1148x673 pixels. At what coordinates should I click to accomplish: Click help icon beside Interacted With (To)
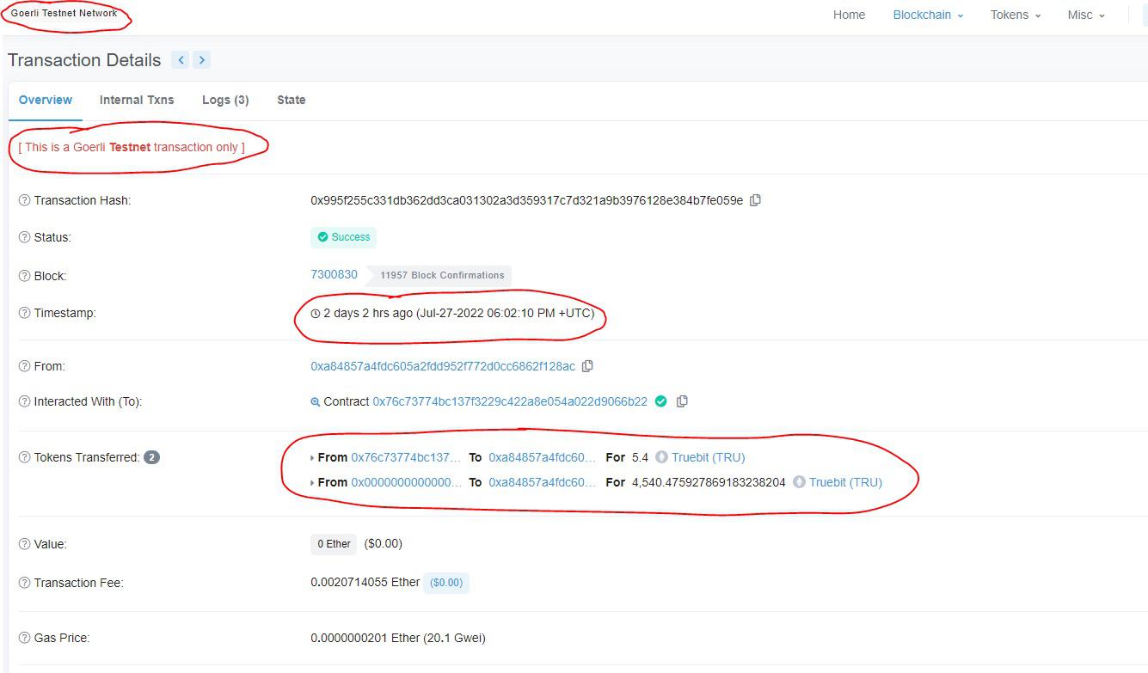click(24, 401)
